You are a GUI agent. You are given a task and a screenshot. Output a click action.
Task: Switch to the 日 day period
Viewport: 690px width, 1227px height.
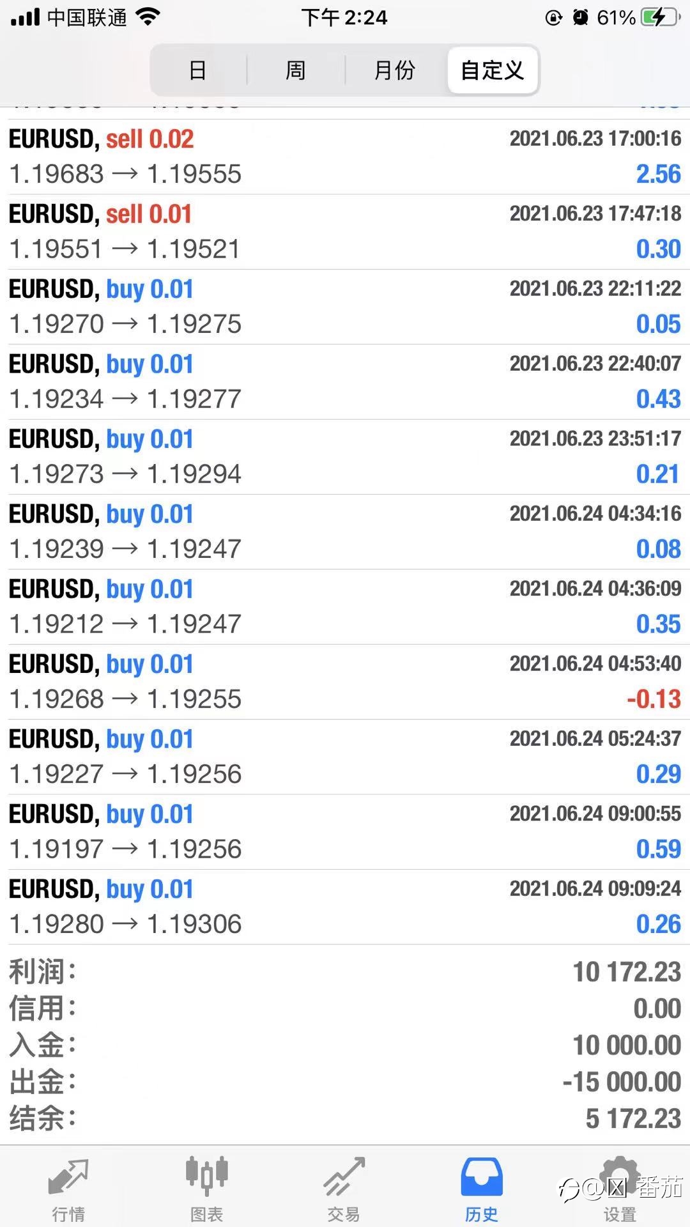(198, 70)
